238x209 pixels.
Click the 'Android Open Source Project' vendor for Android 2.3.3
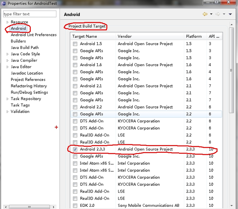tap(145, 149)
